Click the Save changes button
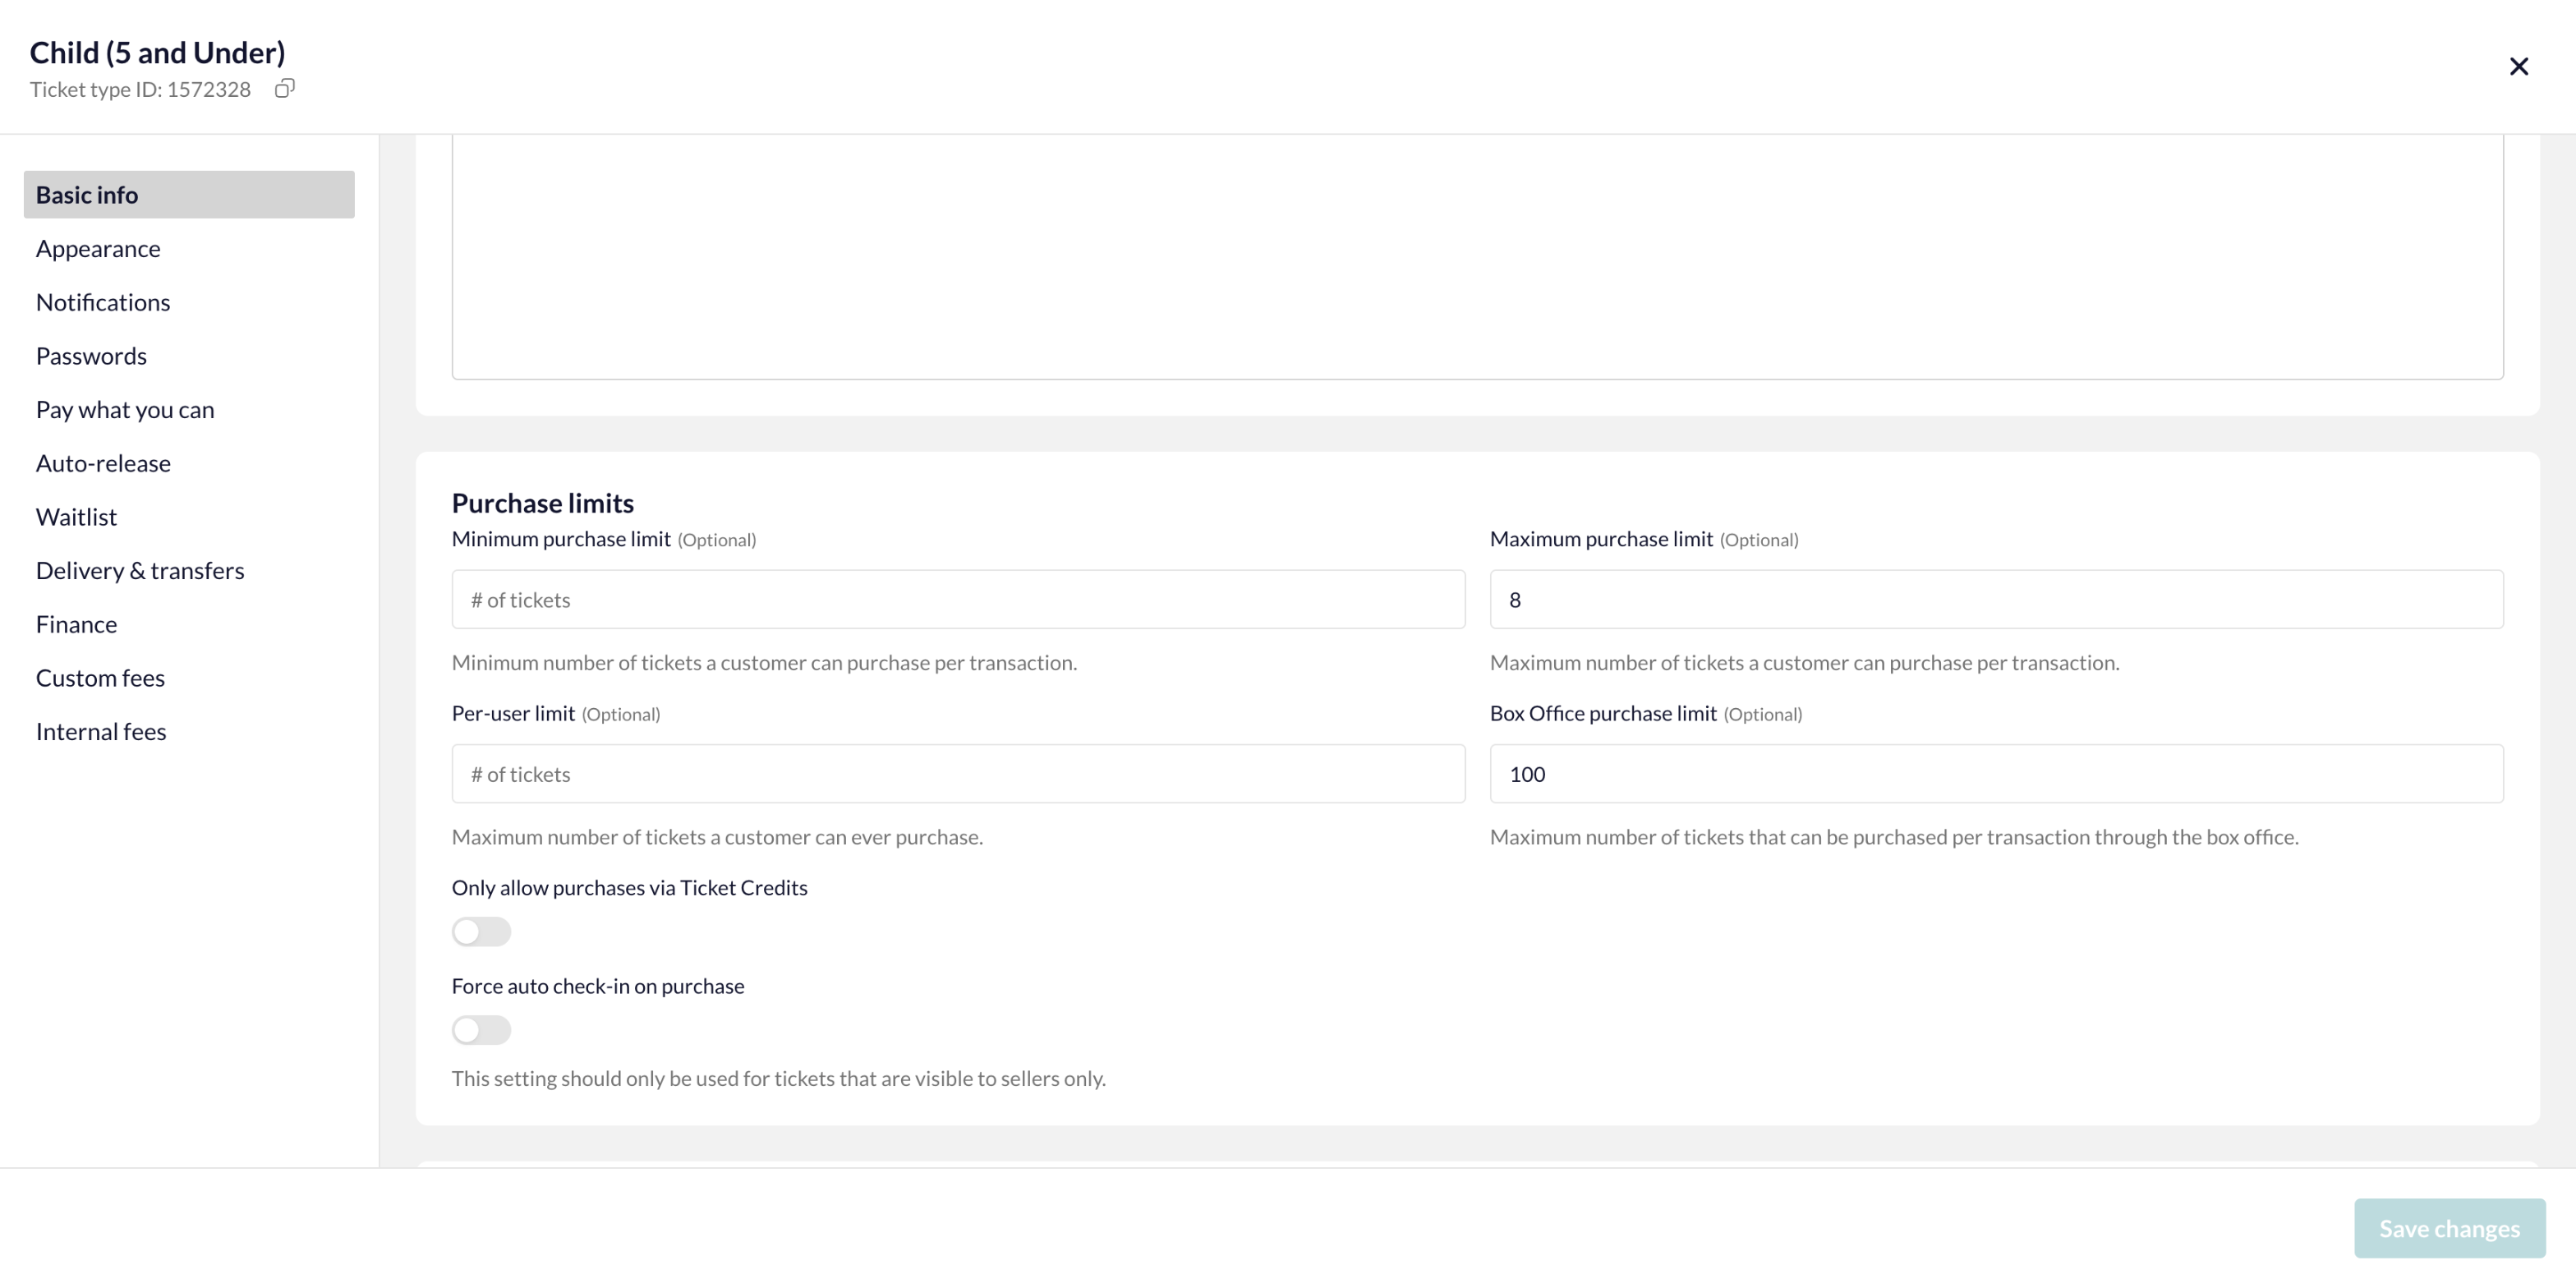 (2449, 1229)
